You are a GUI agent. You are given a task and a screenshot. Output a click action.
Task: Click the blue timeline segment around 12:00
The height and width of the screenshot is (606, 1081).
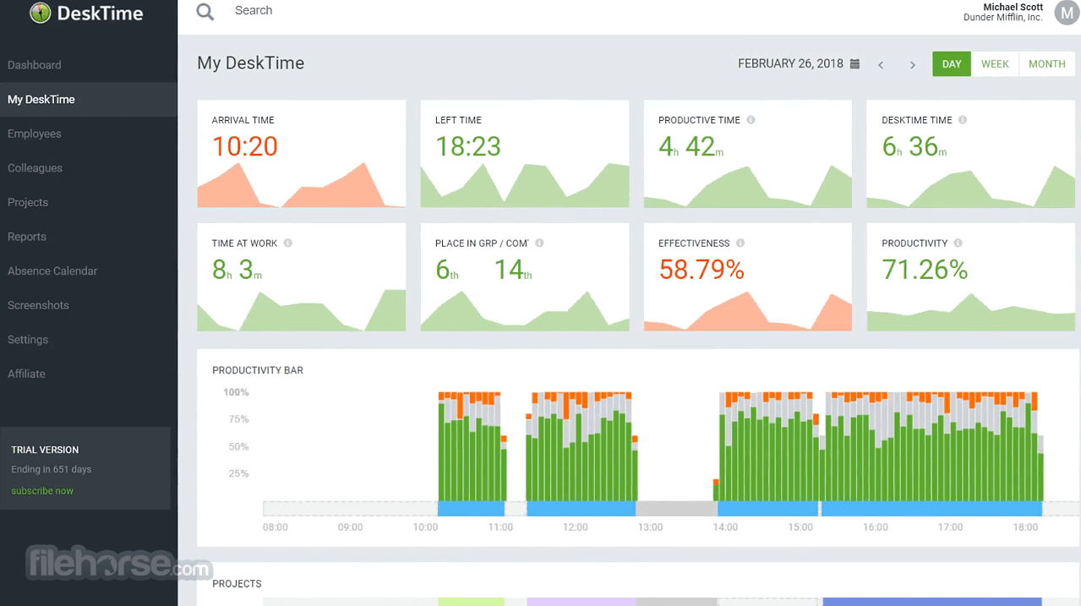coord(581,509)
